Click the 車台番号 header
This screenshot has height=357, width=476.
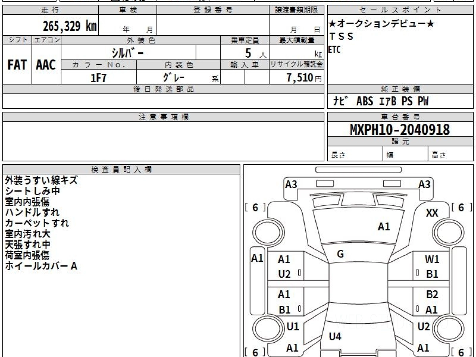(401, 117)
